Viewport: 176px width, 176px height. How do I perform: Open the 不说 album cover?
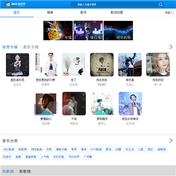pyautogui.click(x=74, y=104)
